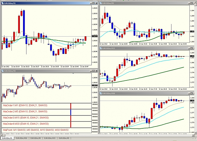Viewport: 197px width, 141px height.
Task: Click the red bar in MaOrder1 subwindow
Action: [71, 106]
